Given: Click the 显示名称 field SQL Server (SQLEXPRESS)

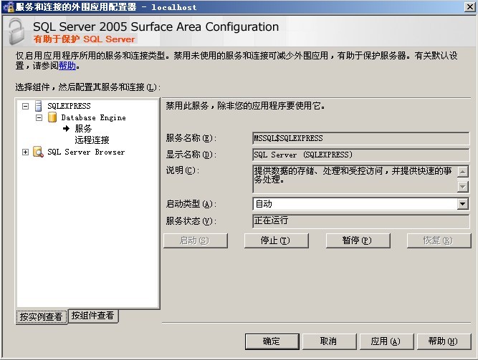Looking at the screenshot, I should (361, 155).
